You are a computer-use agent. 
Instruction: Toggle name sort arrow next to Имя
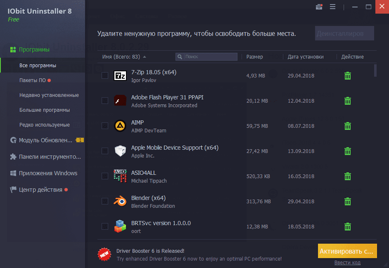coord(145,57)
